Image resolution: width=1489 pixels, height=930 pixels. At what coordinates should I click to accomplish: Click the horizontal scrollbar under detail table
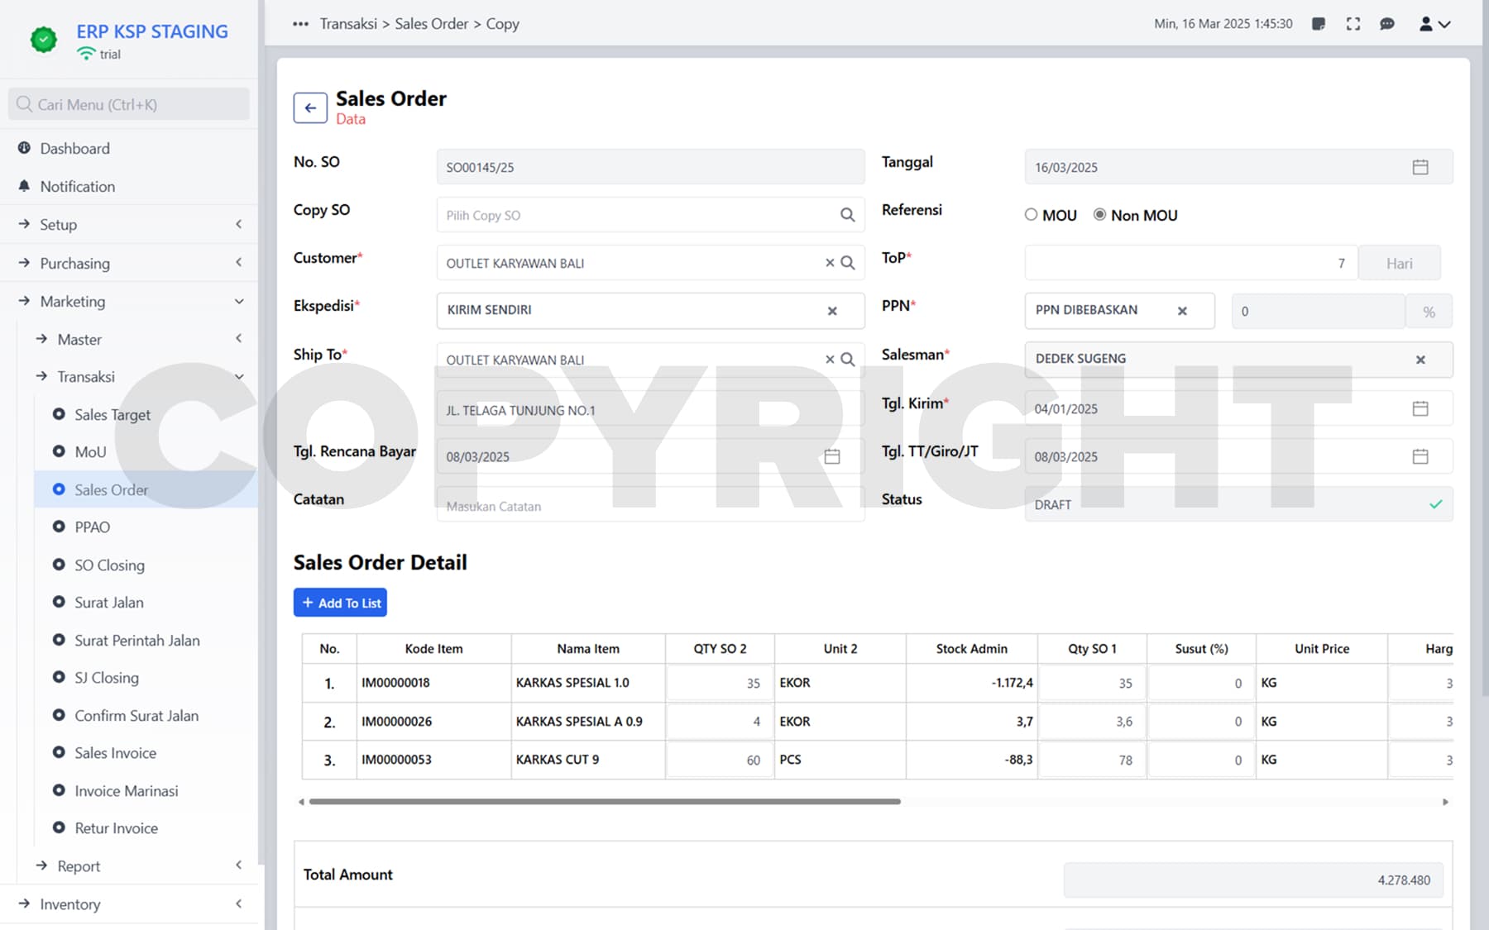click(604, 801)
